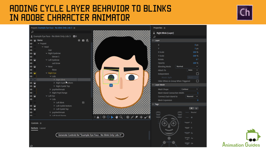Collapse the Tags section
Viewport: 266px width, 149px height.
pyautogui.click(x=153, y=104)
